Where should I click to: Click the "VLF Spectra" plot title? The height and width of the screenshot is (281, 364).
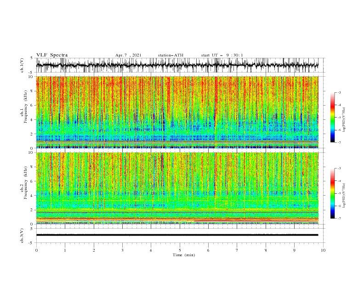pyautogui.click(x=52, y=55)
